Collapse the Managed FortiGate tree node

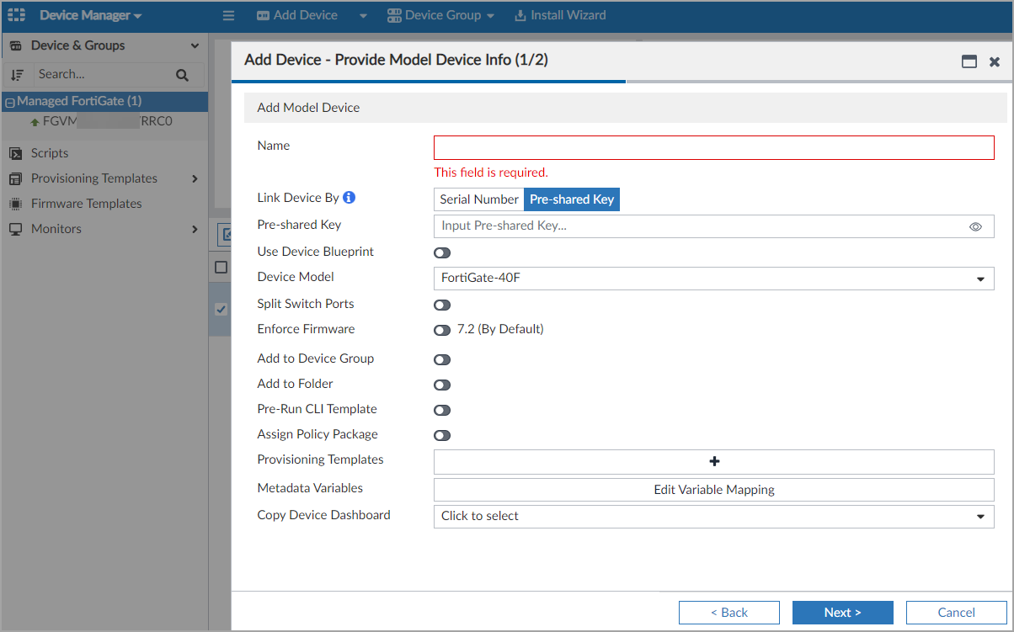click(x=10, y=102)
